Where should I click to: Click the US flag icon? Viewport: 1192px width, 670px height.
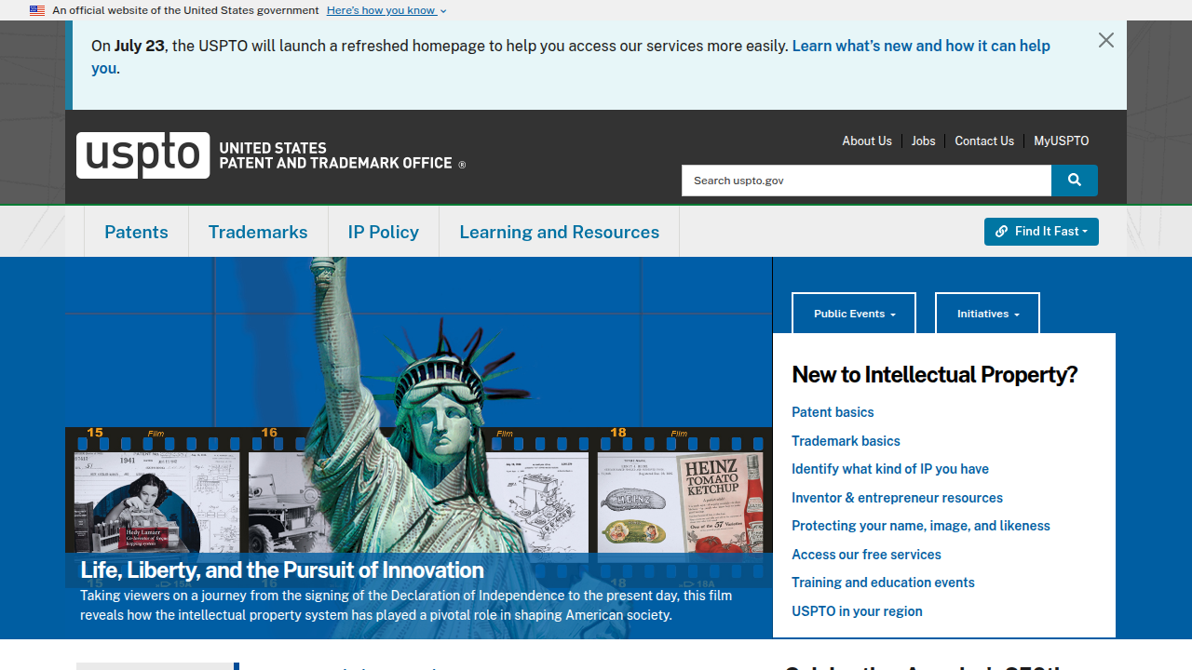pos(37,10)
